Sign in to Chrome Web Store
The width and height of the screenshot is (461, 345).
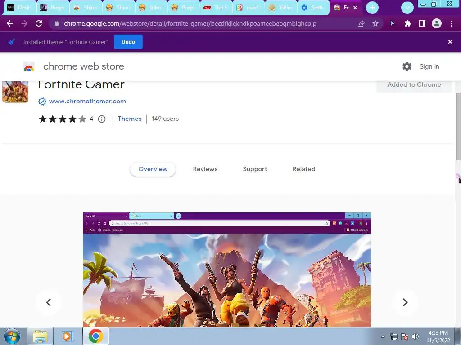(429, 66)
